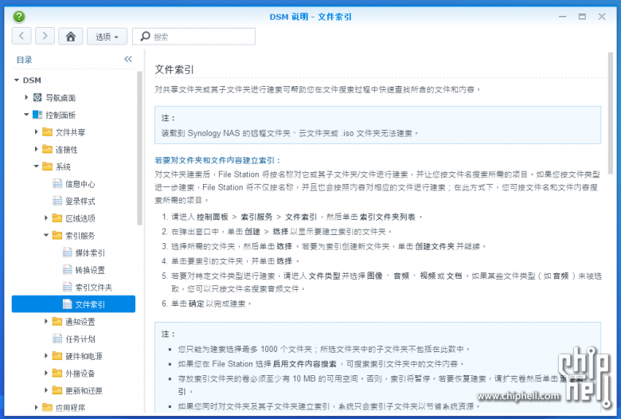Click the 任务计划 page icon
Image resolution: width=621 pixels, height=419 pixels.
57,339
